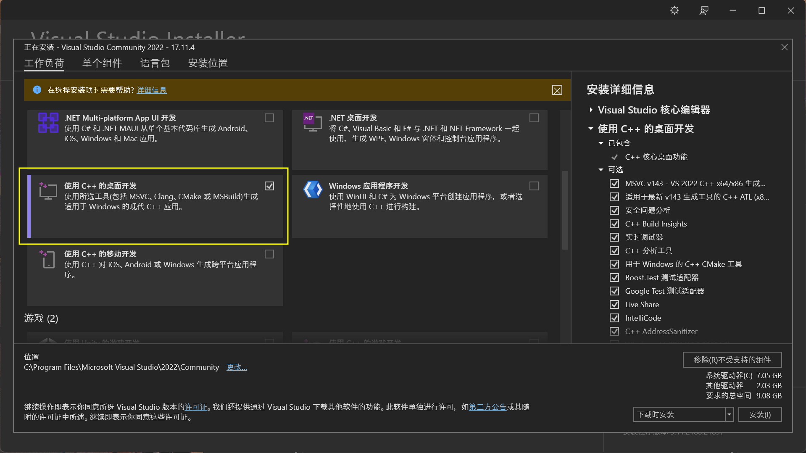Uncheck the C++ desktop development workload
The image size is (806, 453).
(x=269, y=186)
